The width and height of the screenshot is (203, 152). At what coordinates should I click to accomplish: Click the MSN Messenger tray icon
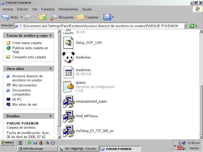point(179,143)
